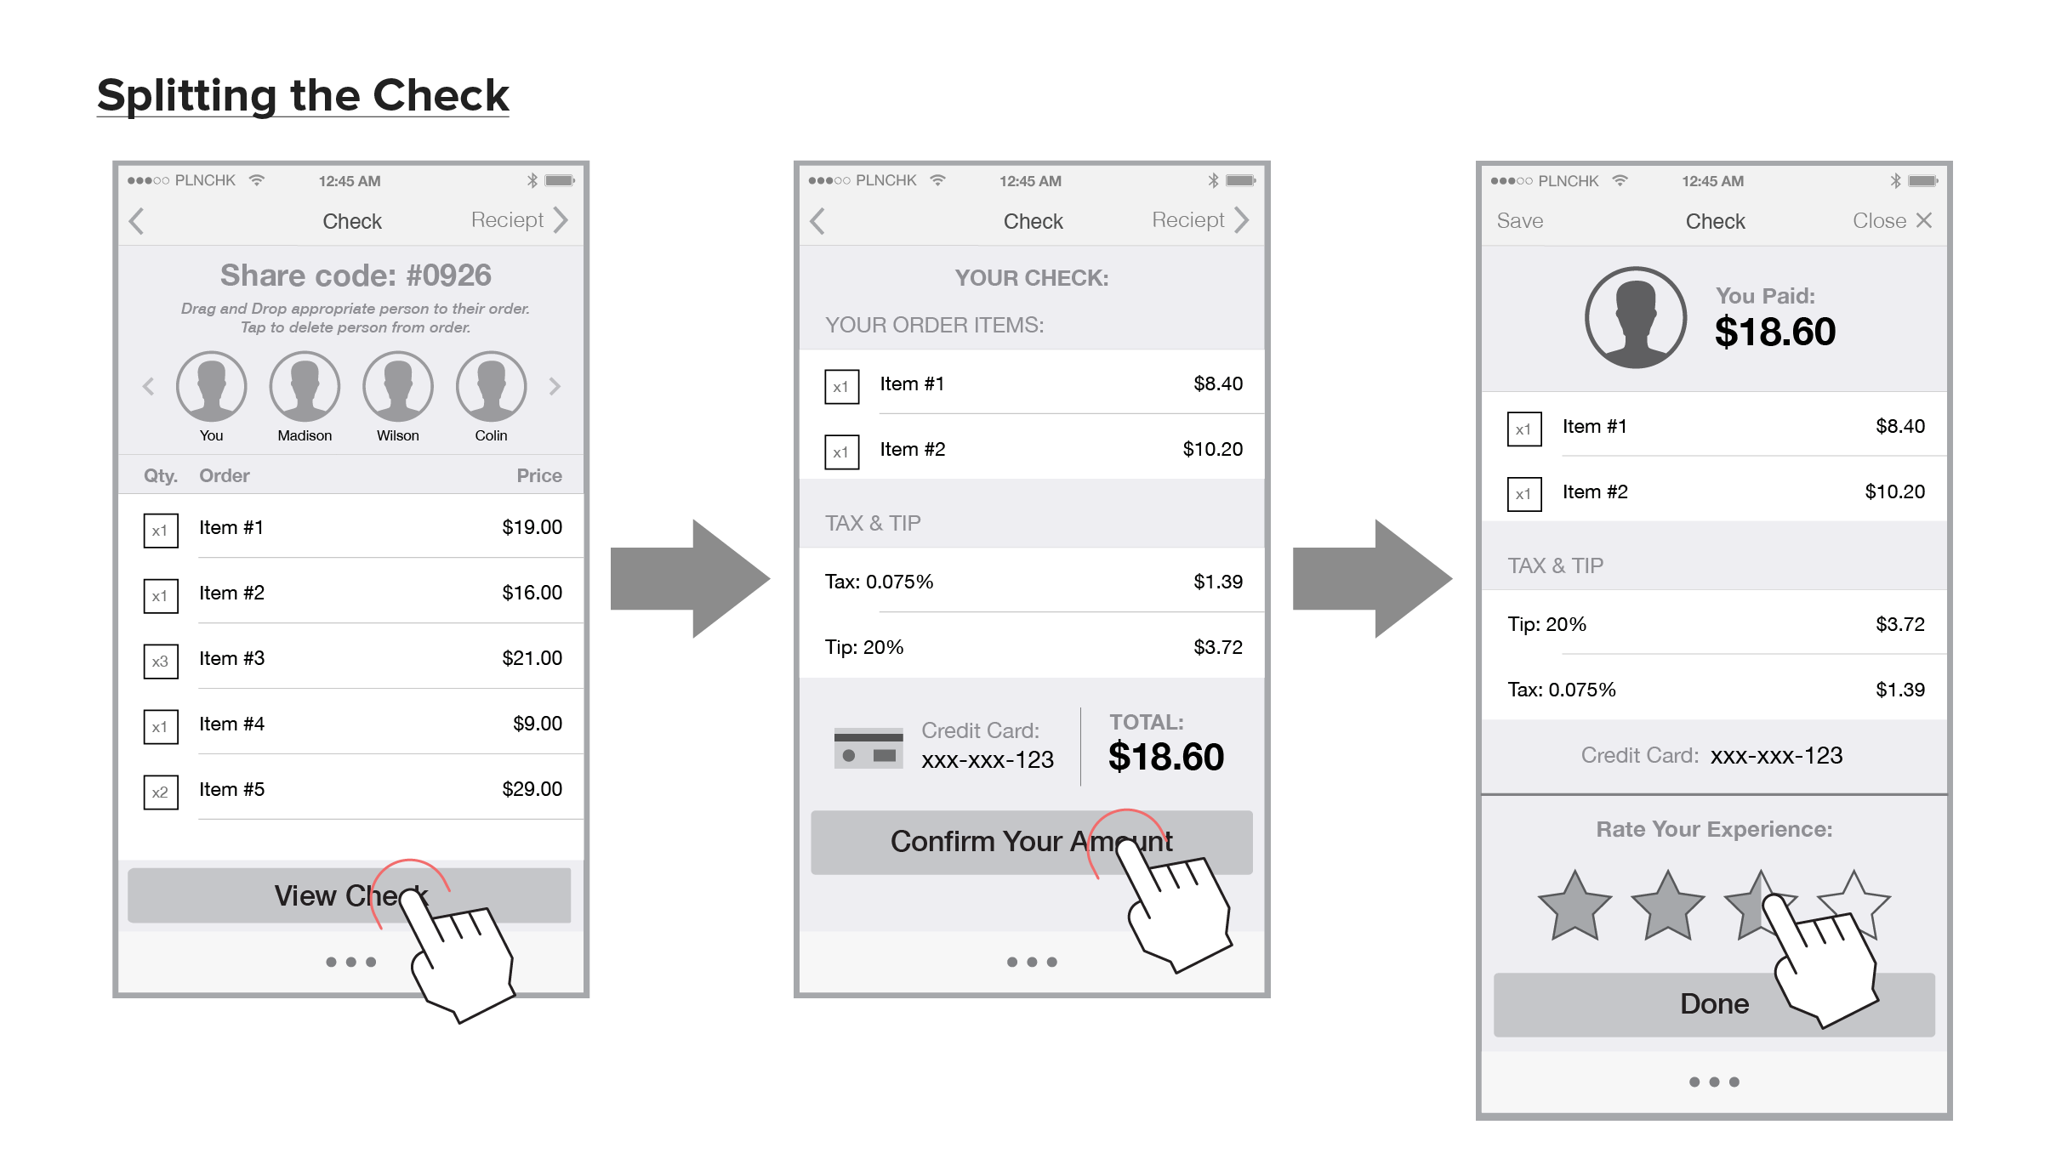Tap the WiFi status icon in status bar
Viewport: 2050px width, 1176px height.
pos(259,185)
